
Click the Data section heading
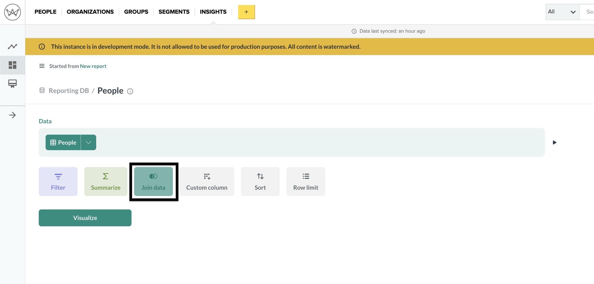[45, 121]
